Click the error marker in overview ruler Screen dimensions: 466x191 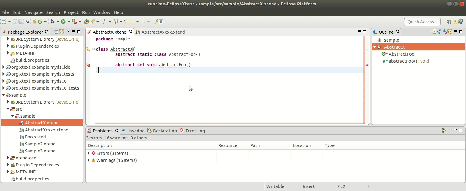(x=367, y=65)
